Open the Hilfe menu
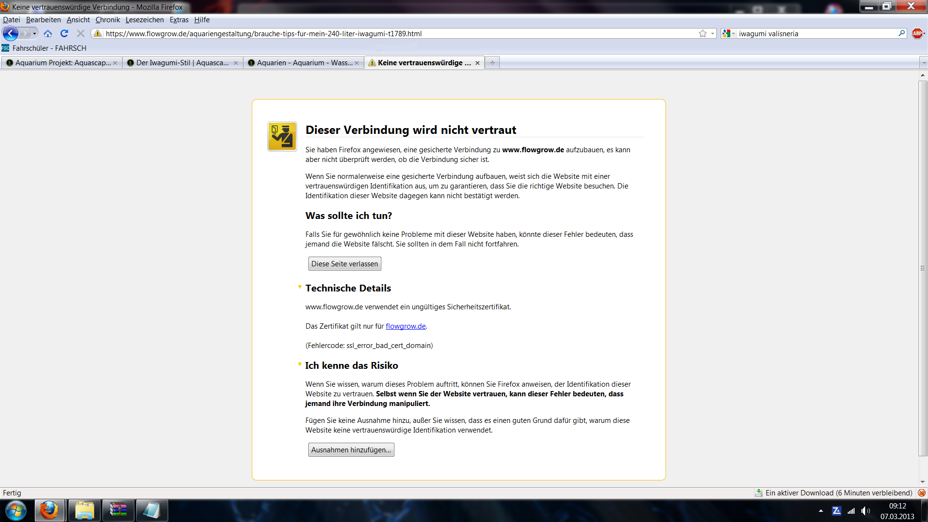928x522 pixels. [202, 20]
